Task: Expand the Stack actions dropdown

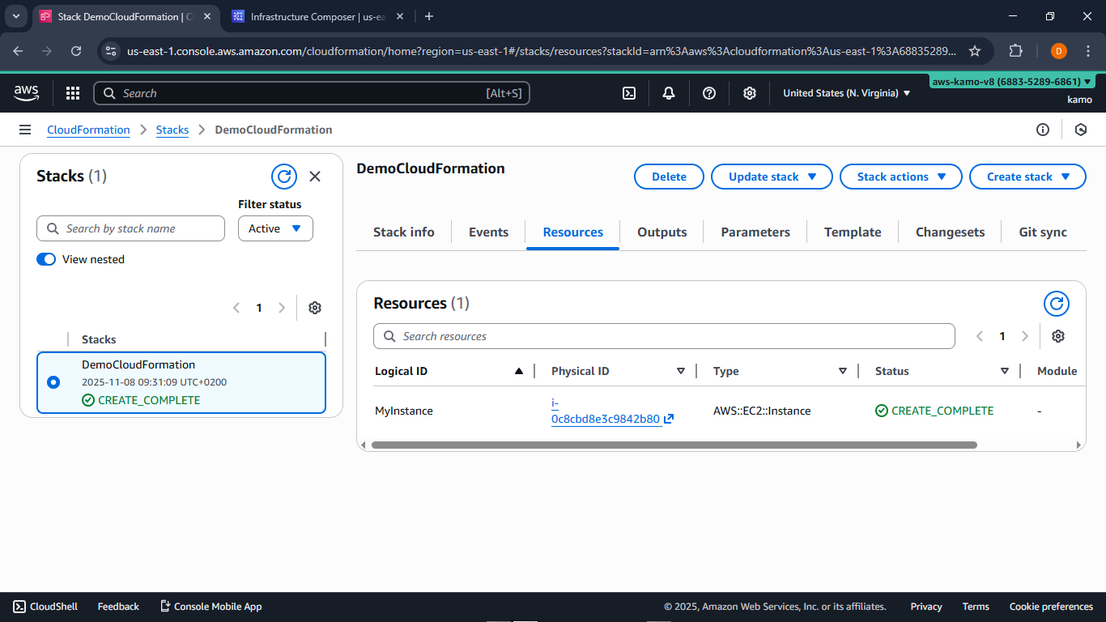Action: (x=900, y=177)
